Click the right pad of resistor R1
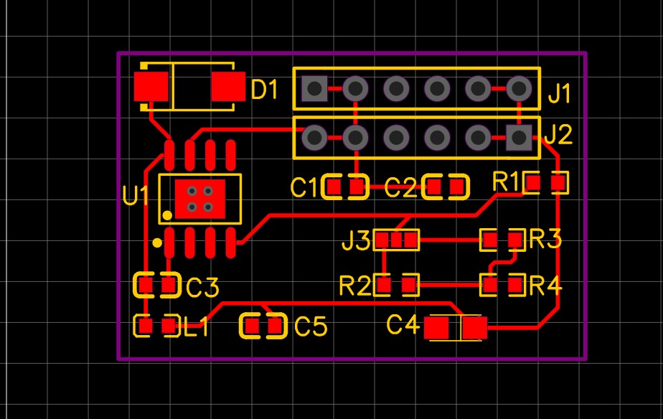This screenshot has width=663, height=419. [558, 183]
